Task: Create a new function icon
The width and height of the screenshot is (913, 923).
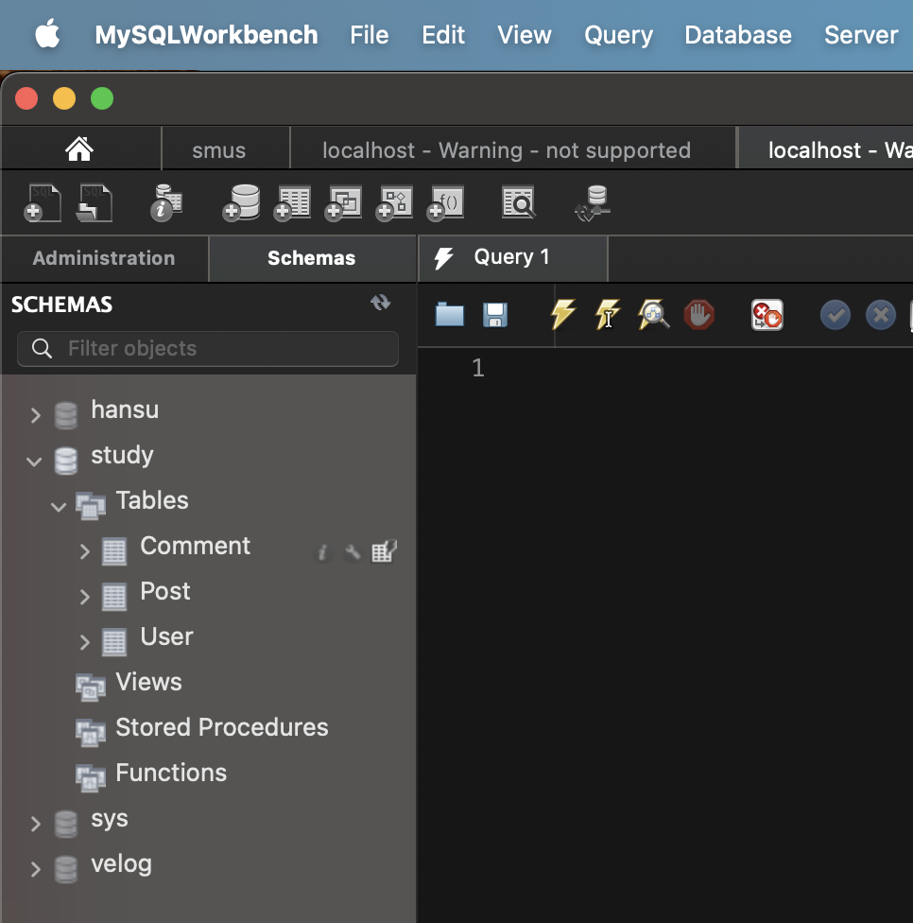Action: pos(446,203)
